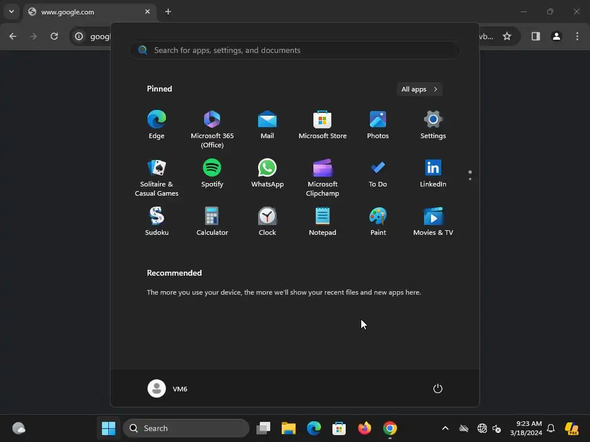
Task: Bookmark this page with the star
Action: (x=507, y=36)
